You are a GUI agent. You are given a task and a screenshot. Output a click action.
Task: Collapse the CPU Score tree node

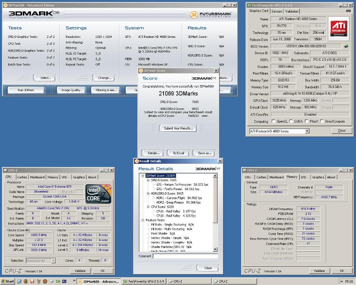148,207
